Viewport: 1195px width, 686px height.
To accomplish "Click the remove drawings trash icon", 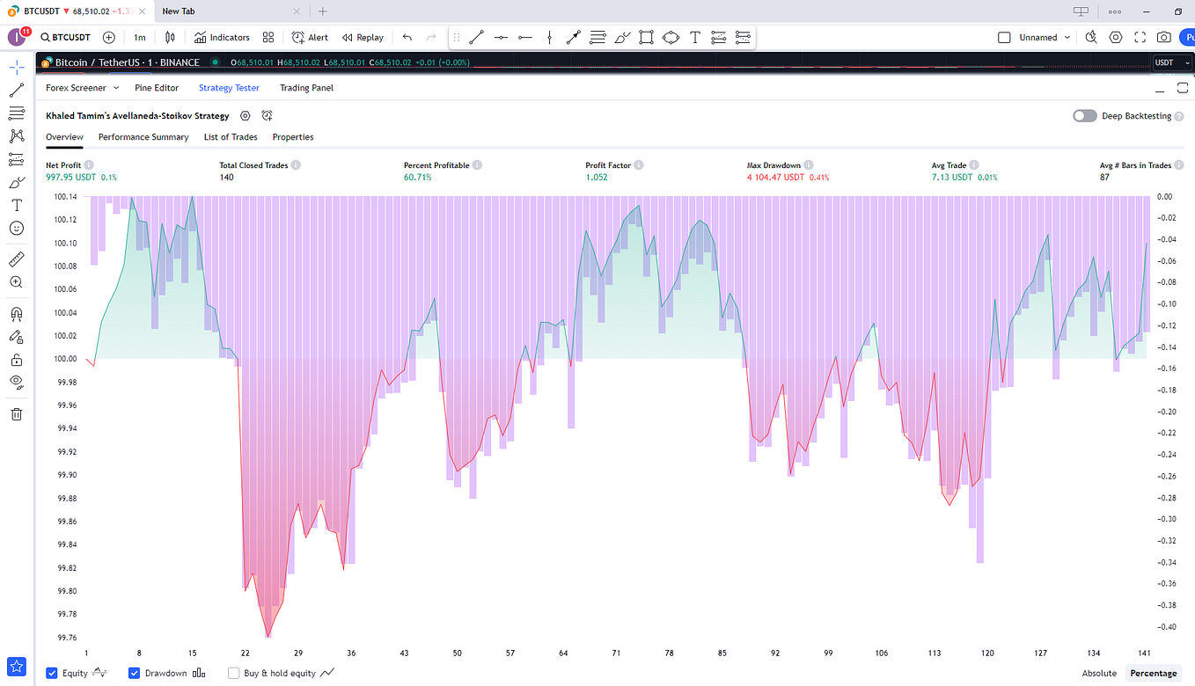I will pyautogui.click(x=17, y=413).
